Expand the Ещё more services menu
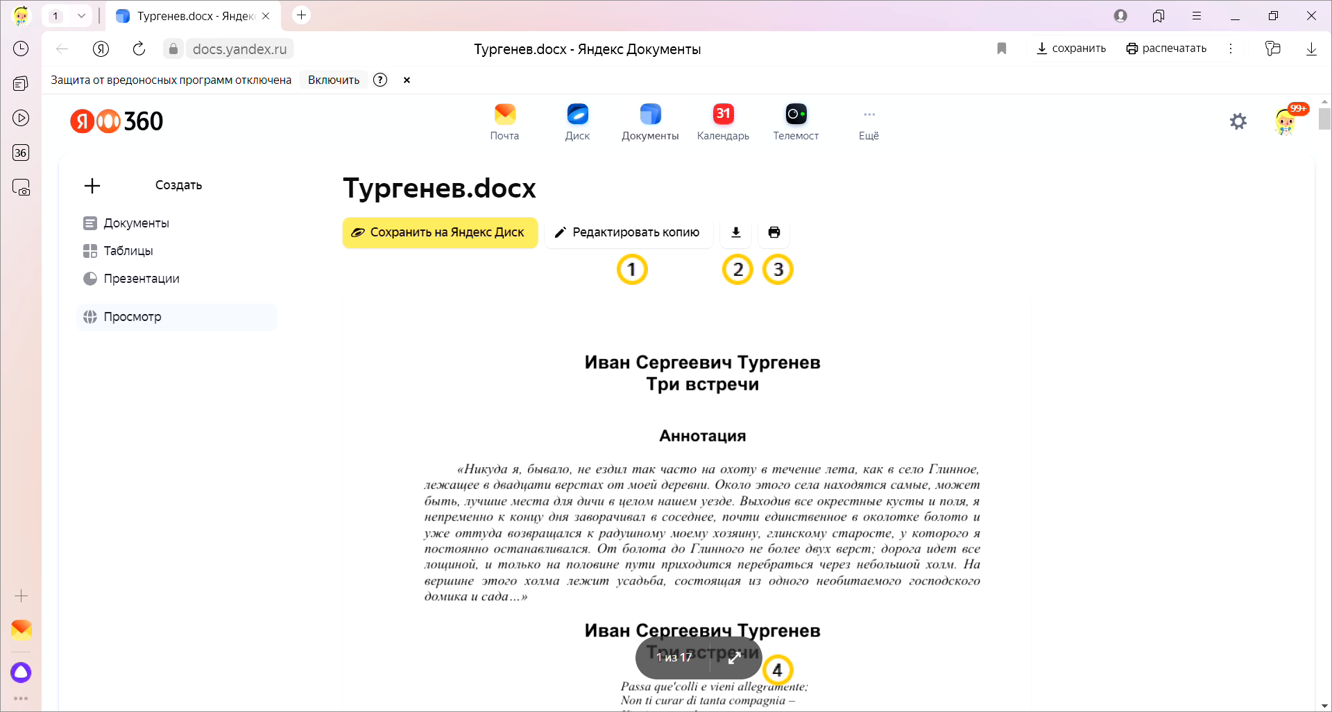This screenshot has width=1332, height=712. [869, 122]
